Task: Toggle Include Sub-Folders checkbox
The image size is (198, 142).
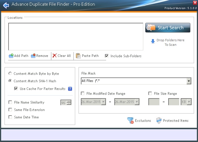Action: point(107,56)
